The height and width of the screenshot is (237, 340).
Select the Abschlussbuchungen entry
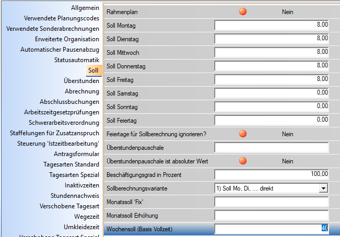69,102
